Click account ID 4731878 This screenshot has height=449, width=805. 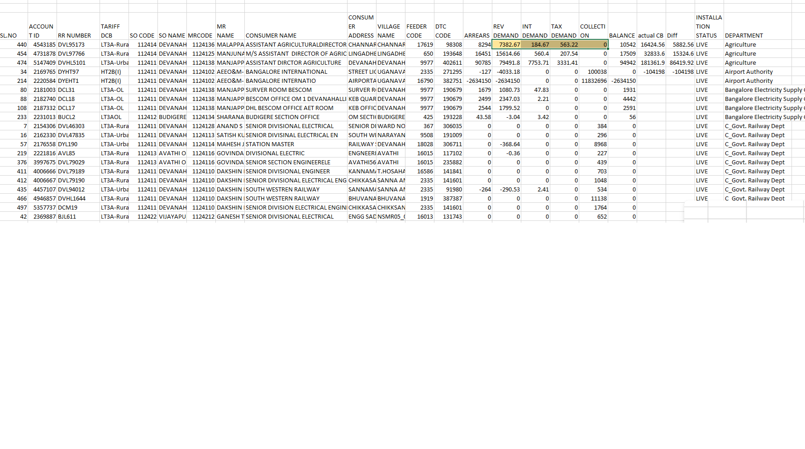click(42, 53)
